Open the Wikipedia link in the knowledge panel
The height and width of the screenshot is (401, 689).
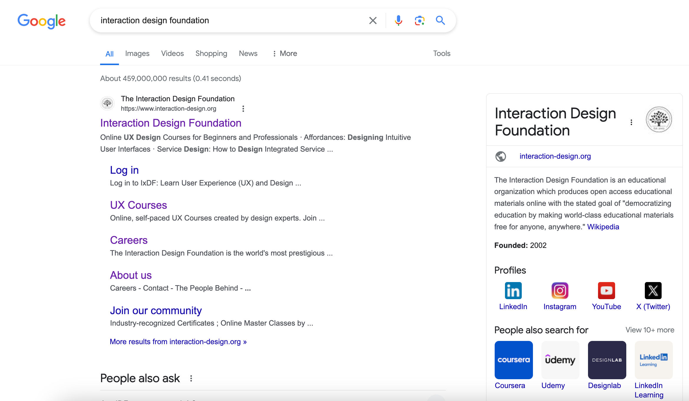point(603,227)
